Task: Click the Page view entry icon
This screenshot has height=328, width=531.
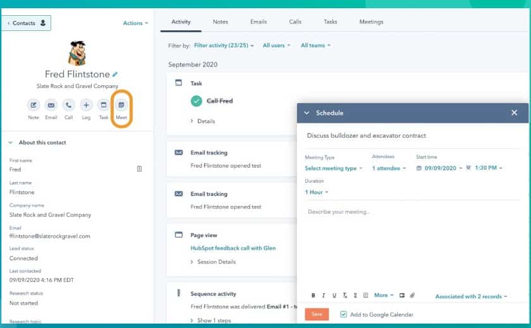Action: coord(178,234)
